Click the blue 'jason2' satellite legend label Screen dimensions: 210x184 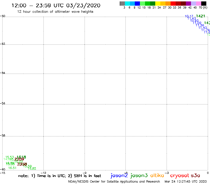119,176
